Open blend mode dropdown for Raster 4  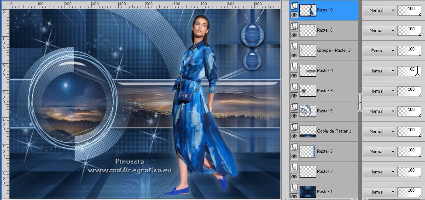(x=379, y=71)
